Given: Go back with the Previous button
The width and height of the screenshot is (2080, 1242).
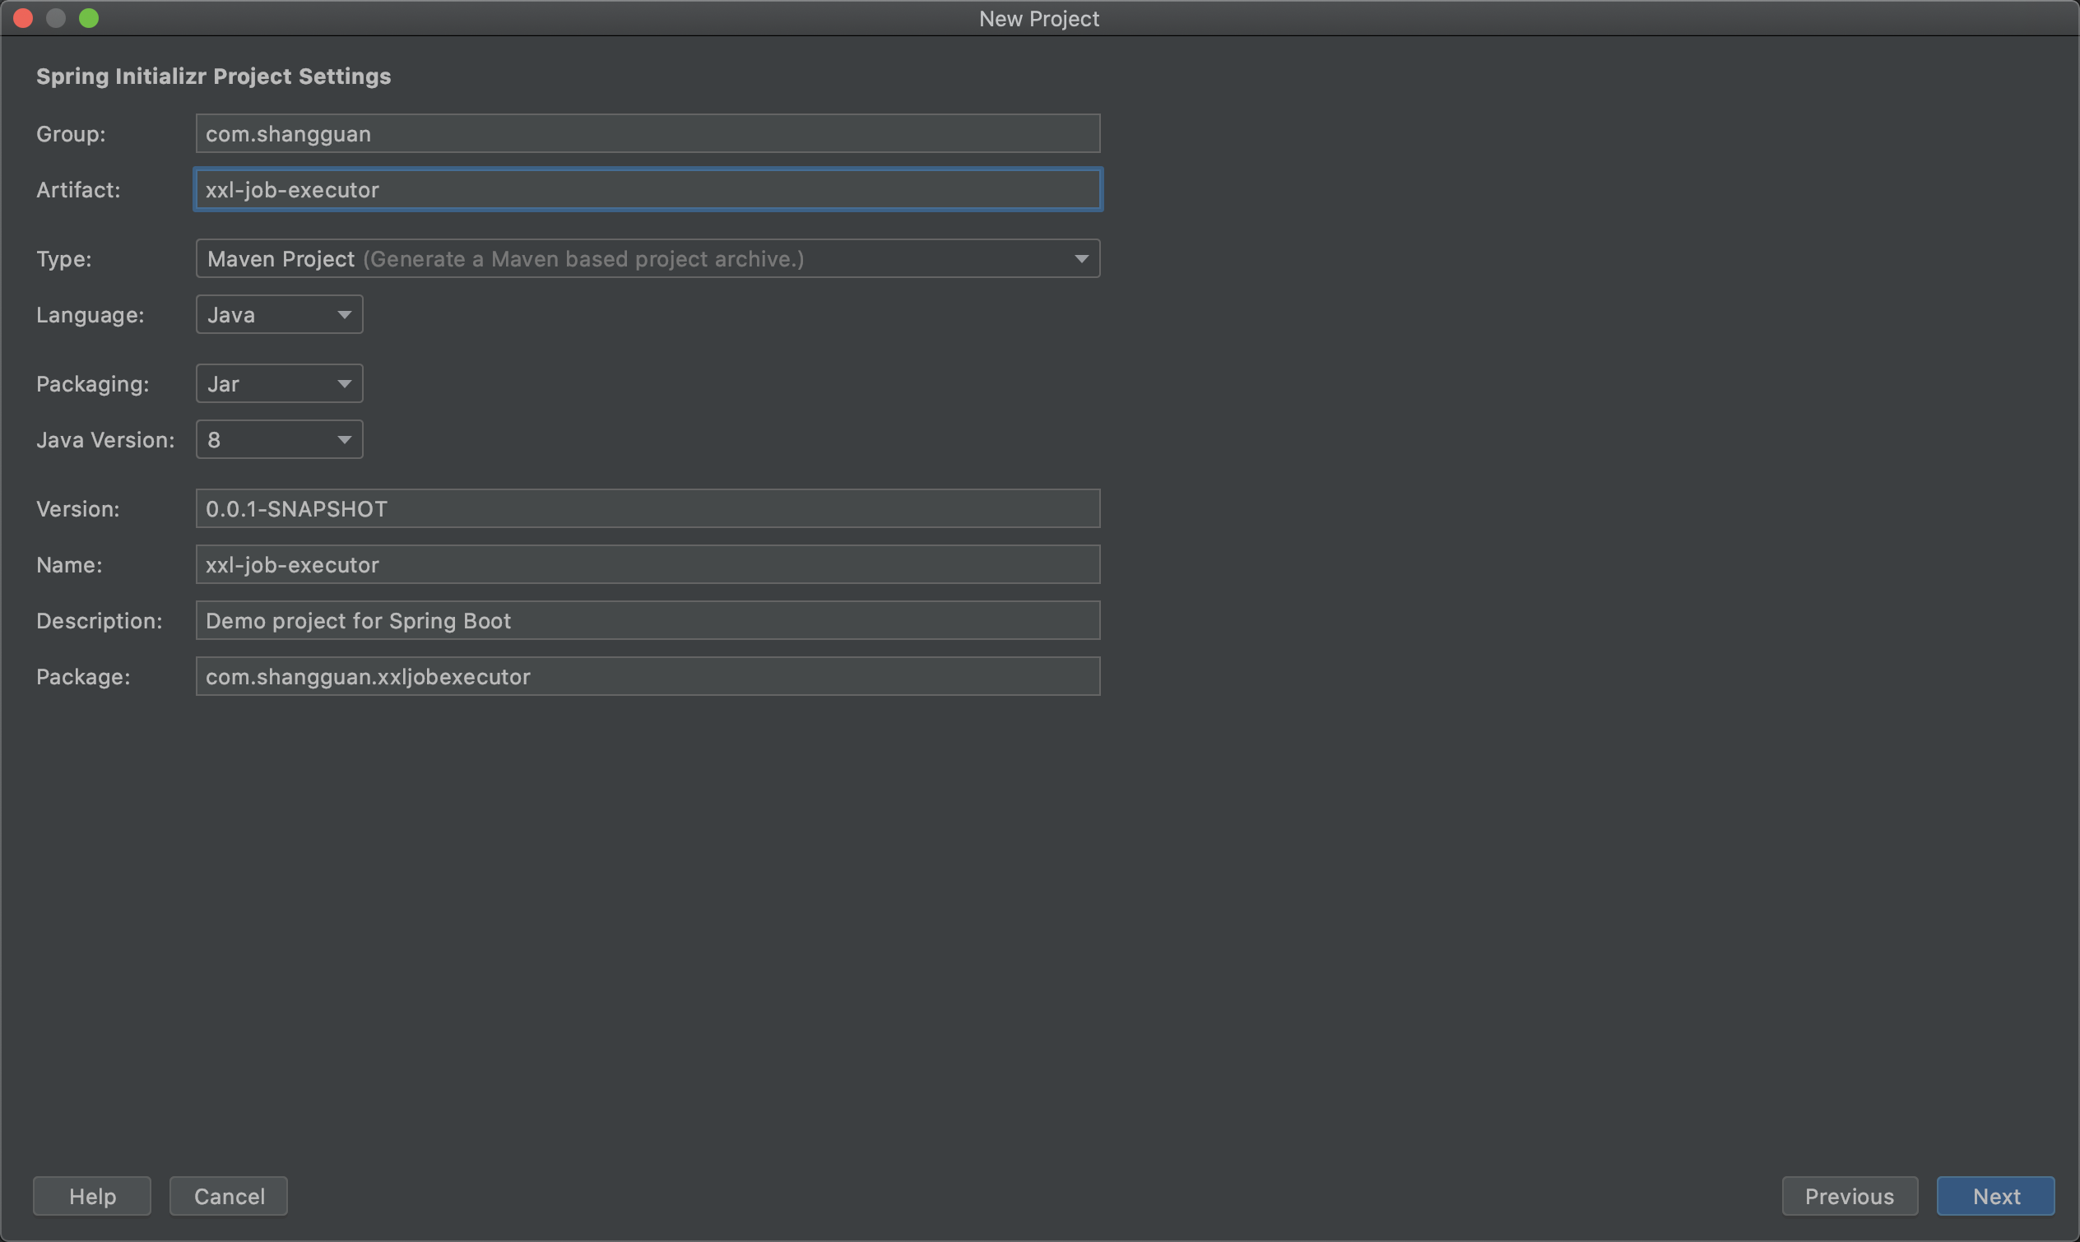Looking at the screenshot, I should point(1850,1197).
